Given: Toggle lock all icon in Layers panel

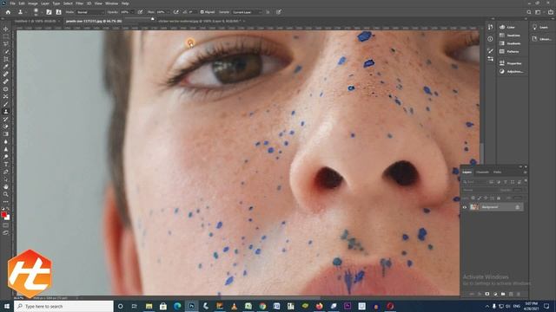Looking at the screenshot, I should pyautogui.click(x=499, y=198).
